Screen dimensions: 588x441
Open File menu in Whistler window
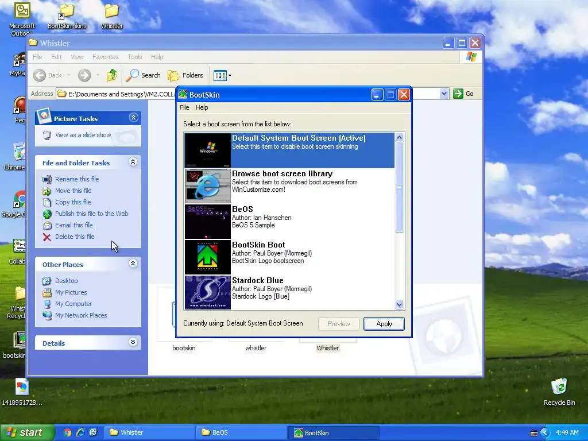[x=37, y=57]
